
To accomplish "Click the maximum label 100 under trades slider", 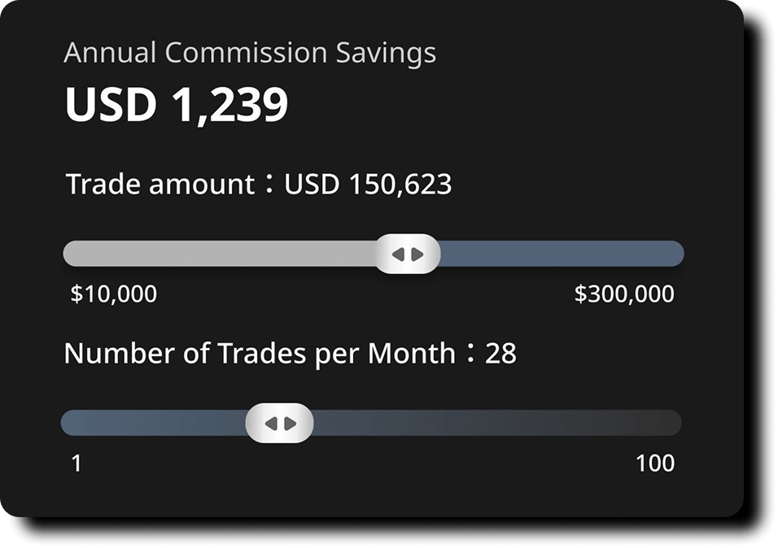I will (654, 463).
